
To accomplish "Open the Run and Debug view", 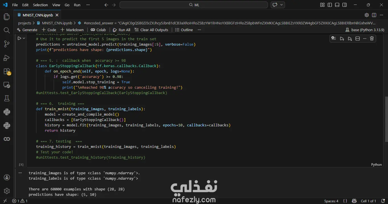I will tap(7, 58).
